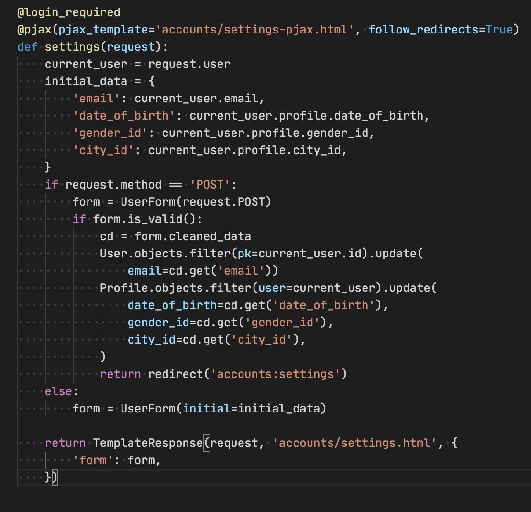Click .update( on the User.objects line
Image resolution: width=531 pixels, height=512 pixels.
[396, 254]
